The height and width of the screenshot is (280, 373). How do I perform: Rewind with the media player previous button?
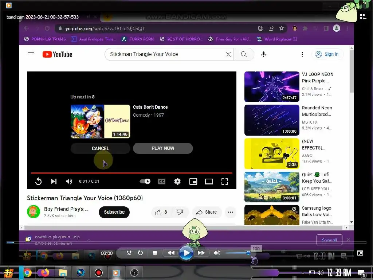pos(171,253)
